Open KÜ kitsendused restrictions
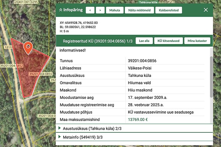The width and height of the screenshot is (221, 147). coord(168,41)
